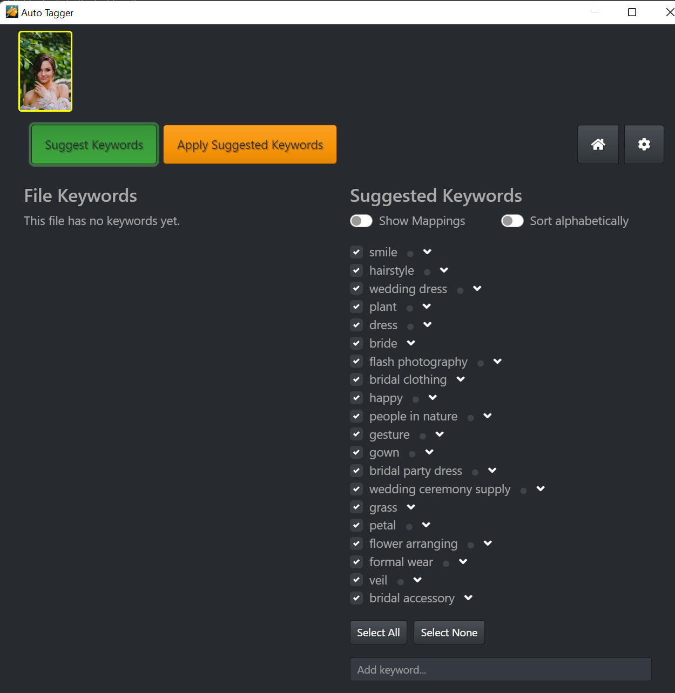Click the dot indicator beside wedding dress
The height and width of the screenshot is (693, 675).
click(460, 290)
